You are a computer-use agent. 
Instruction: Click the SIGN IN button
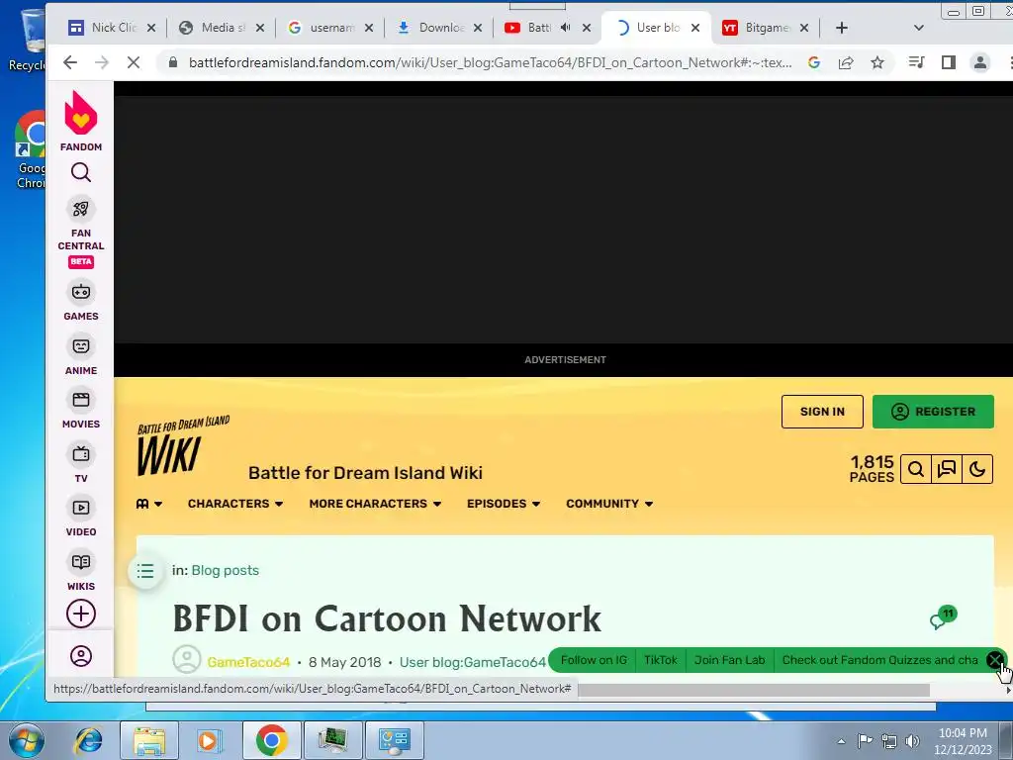click(x=822, y=412)
